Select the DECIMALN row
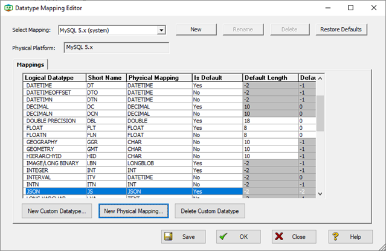 tap(170, 114)
